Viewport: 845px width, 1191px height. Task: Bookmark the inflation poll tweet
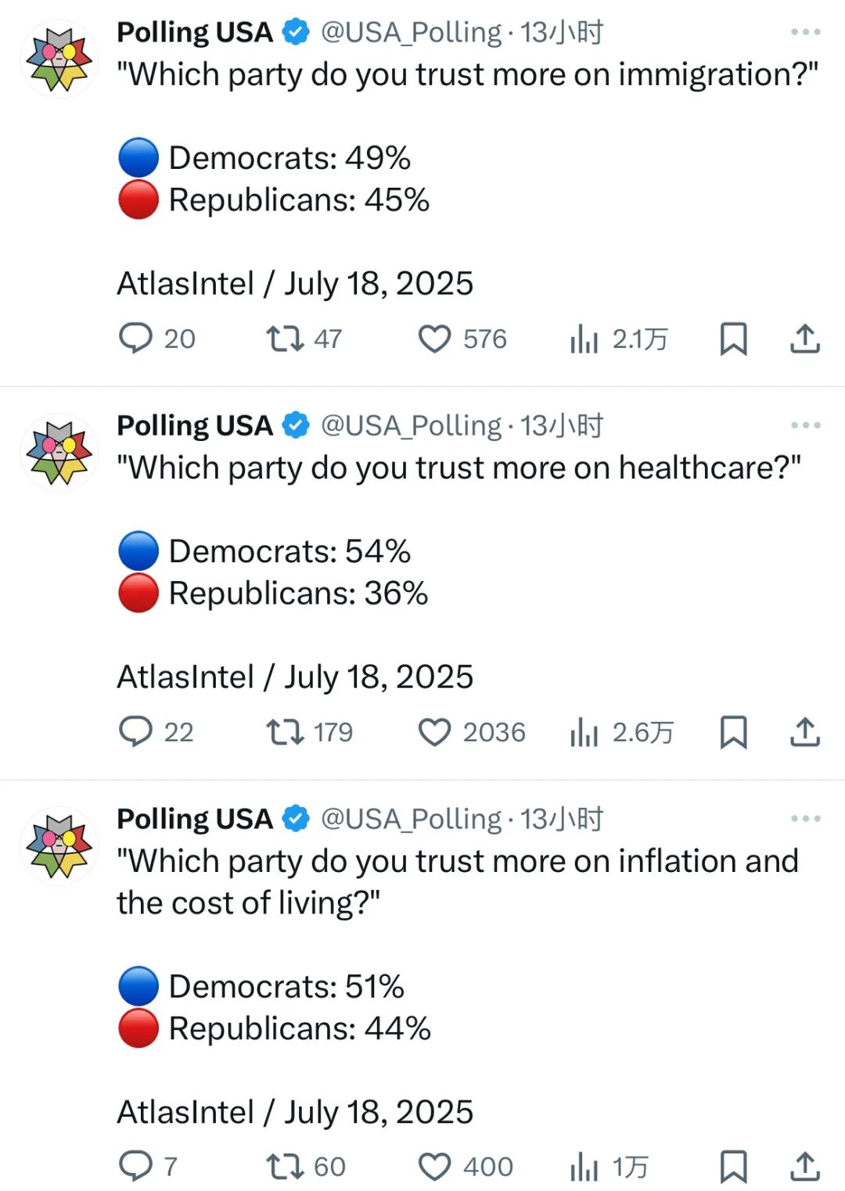(733, 1167)
